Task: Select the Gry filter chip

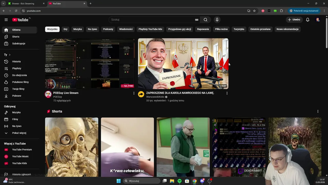Action: (x=65, y=29)
